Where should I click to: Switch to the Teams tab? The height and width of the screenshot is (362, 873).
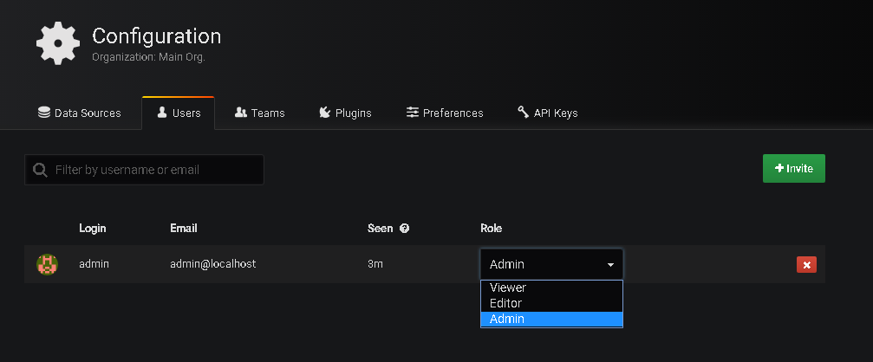click(259, 113)
